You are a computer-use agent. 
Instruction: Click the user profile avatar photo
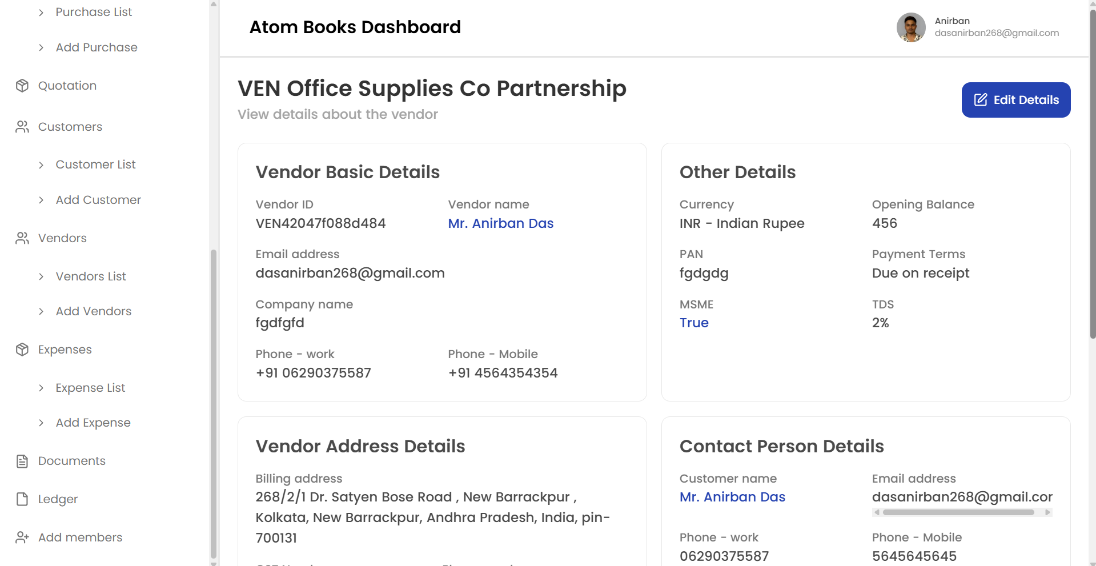coord(911,27)
